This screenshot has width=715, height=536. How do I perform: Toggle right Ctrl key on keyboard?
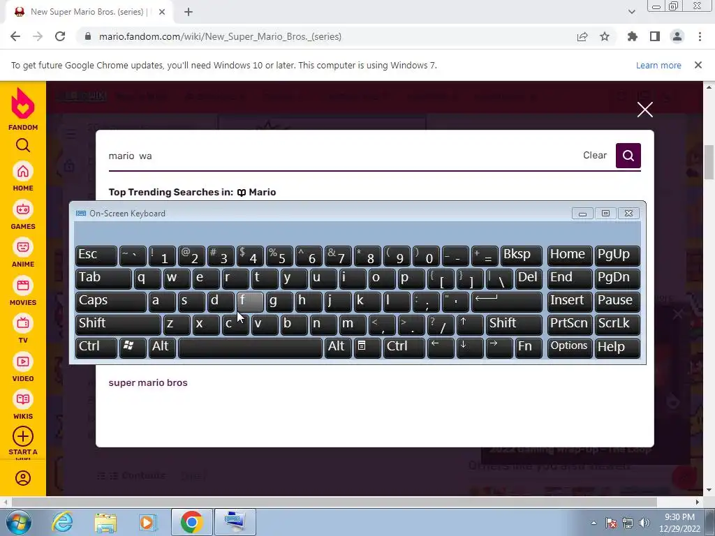[404, 348]
